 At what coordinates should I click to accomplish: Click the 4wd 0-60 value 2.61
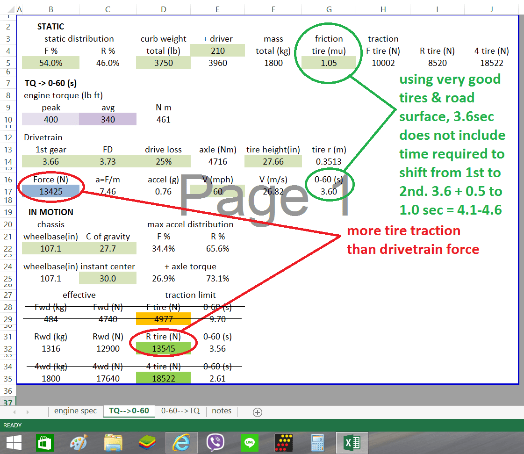point(217,378)
